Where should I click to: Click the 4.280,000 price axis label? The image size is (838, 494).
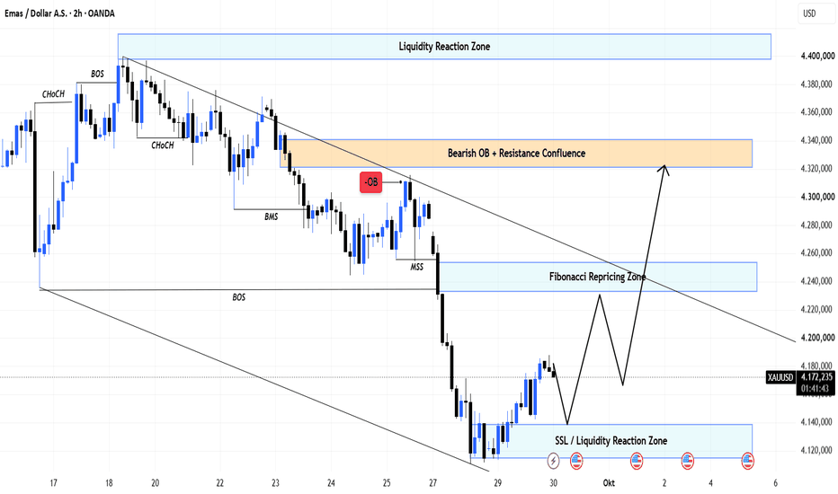pyautogui.click(x=816, y=225)
